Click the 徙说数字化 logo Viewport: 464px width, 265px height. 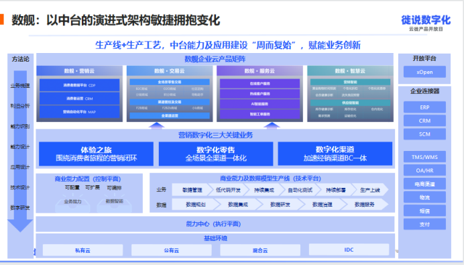(x=426, y=20)
